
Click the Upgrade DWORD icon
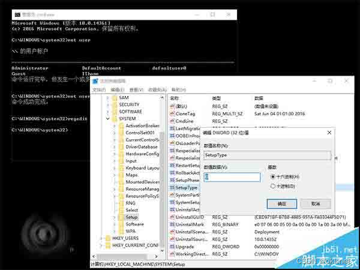point(172,247)
